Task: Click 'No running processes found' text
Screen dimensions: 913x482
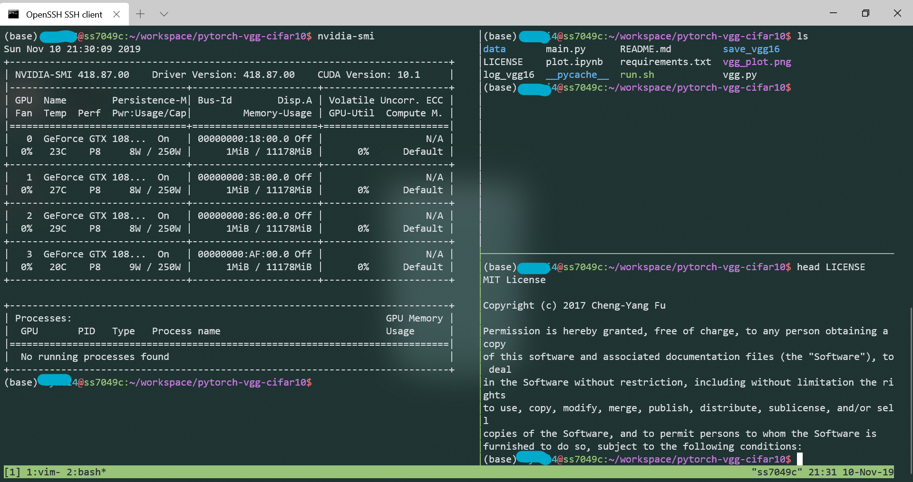Action: click(x=95, y=357)
